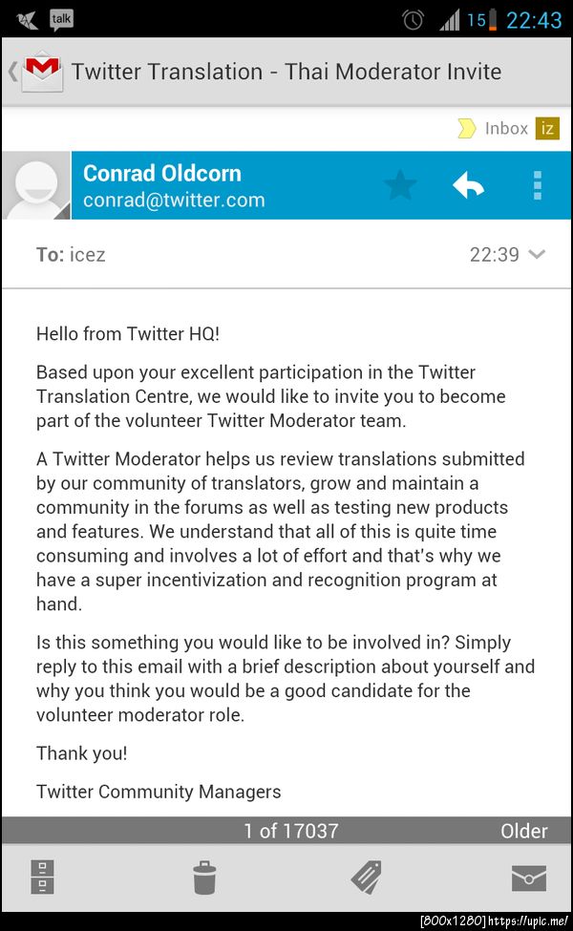Delete the email with trash icon
The height and width of the screenshot is (931, 573).
[x=205, y=876]
